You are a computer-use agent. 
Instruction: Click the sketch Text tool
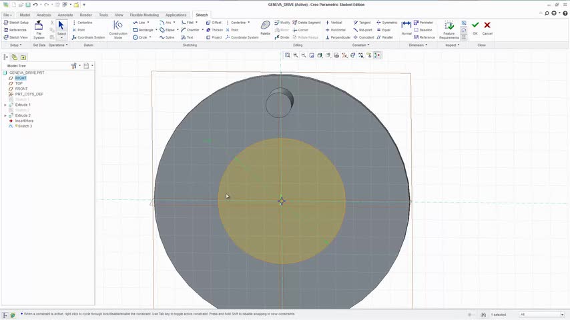[187, 37]
